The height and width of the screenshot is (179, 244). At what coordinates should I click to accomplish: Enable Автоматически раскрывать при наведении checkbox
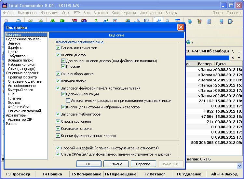tap(68, 100)
